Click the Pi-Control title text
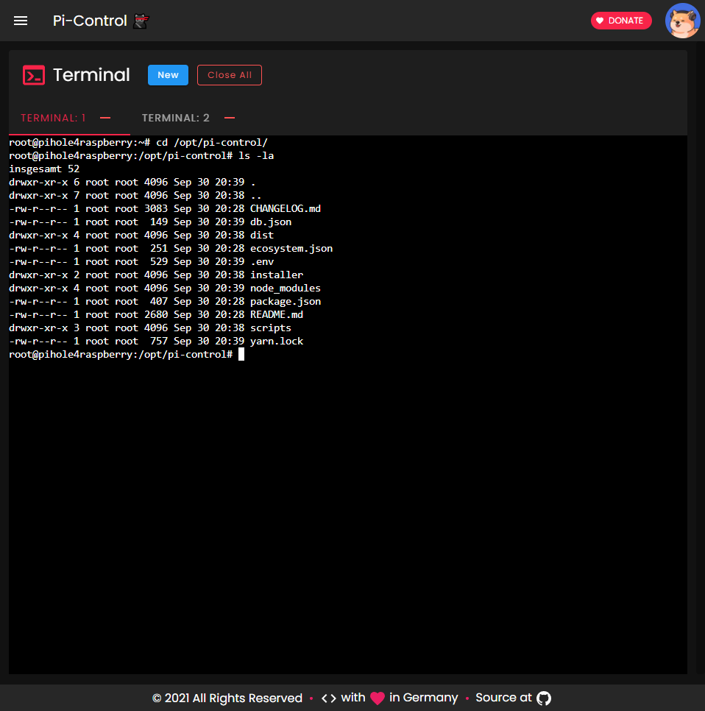Image resolution: width=705 pixels, height=711 pixels. tap(90, 21)
